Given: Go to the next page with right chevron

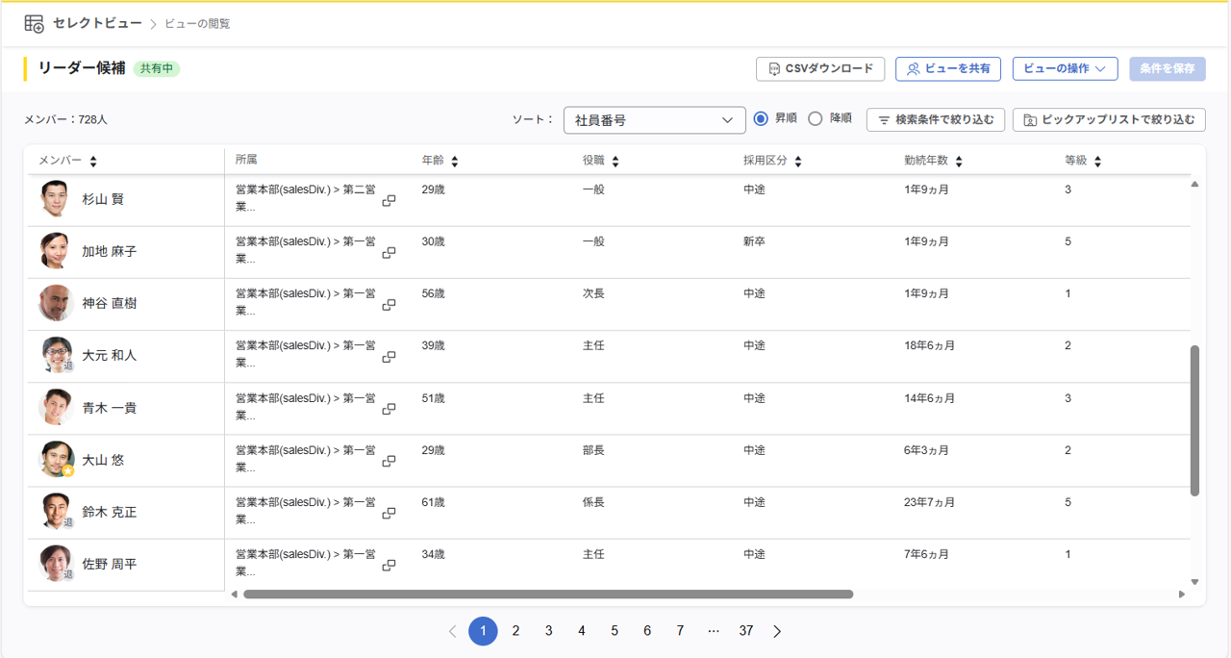Looking at the screenshot, I should coord(777,631).
